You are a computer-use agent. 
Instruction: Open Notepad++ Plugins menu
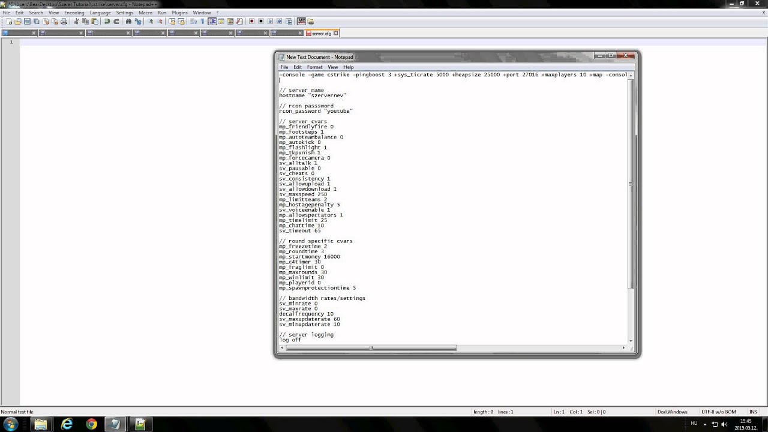179,13
